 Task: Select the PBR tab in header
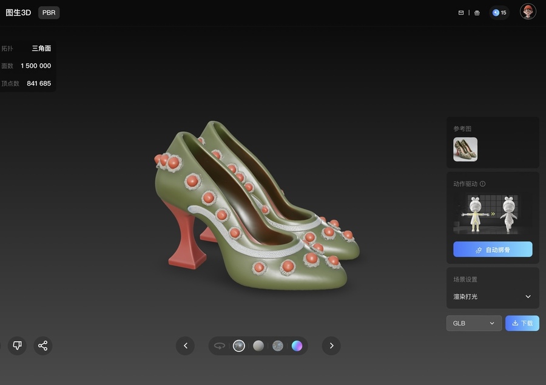tap(49, 13)
